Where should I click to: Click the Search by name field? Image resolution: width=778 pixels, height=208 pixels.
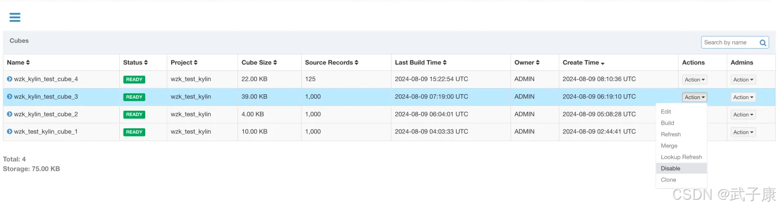[729, 42]
